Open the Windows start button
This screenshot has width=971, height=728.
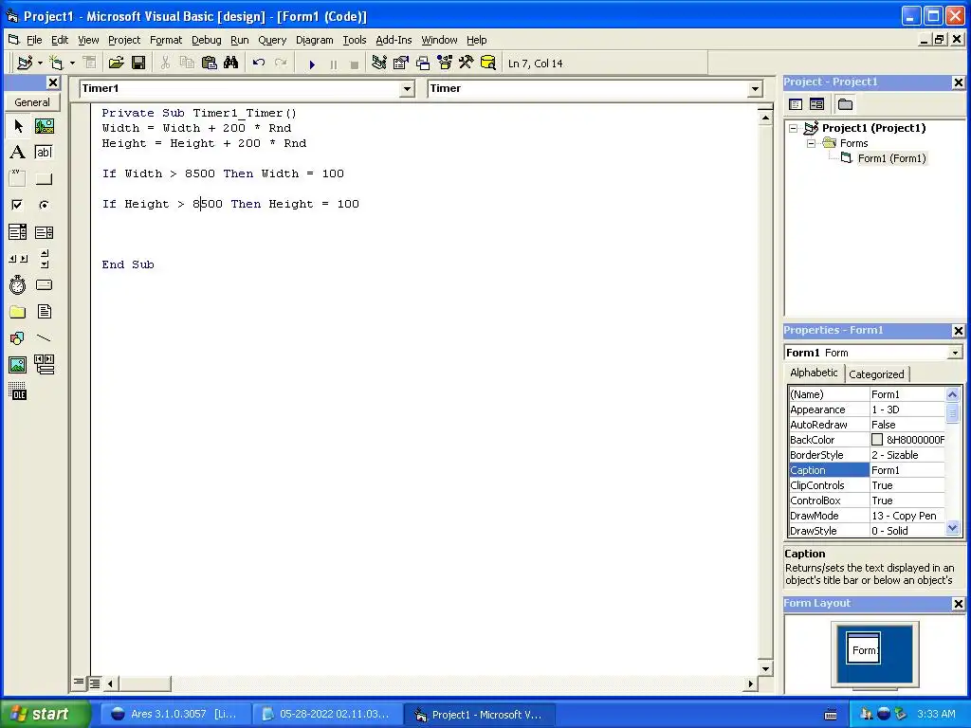(x=46, y=714)
